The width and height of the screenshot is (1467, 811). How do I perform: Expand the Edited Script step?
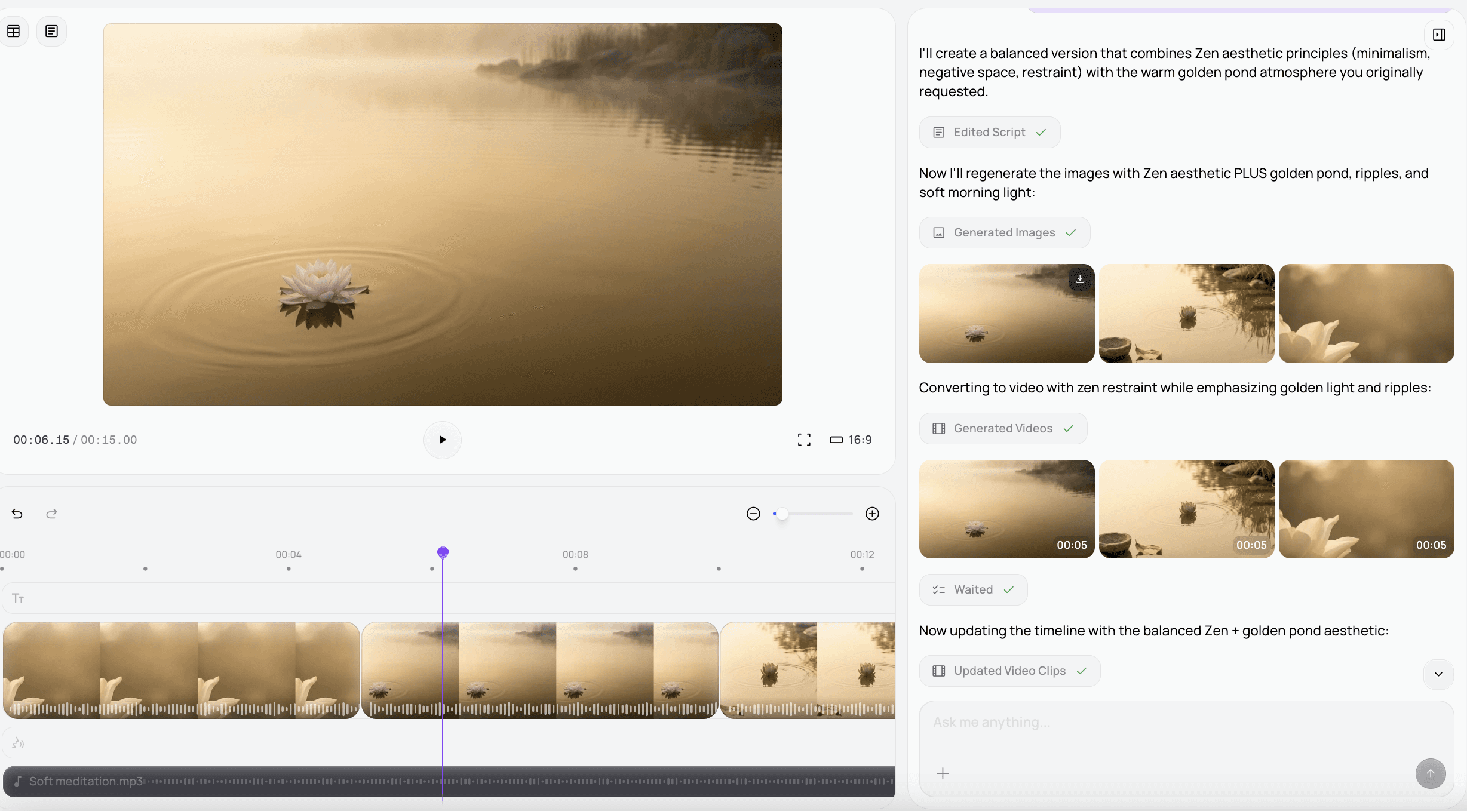(x=989, y=132)
